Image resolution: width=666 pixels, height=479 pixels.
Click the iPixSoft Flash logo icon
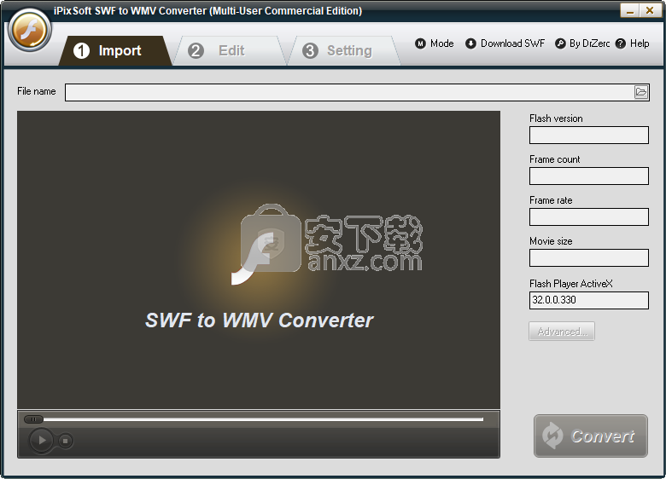pyautogui.click(x=29, y=31)
